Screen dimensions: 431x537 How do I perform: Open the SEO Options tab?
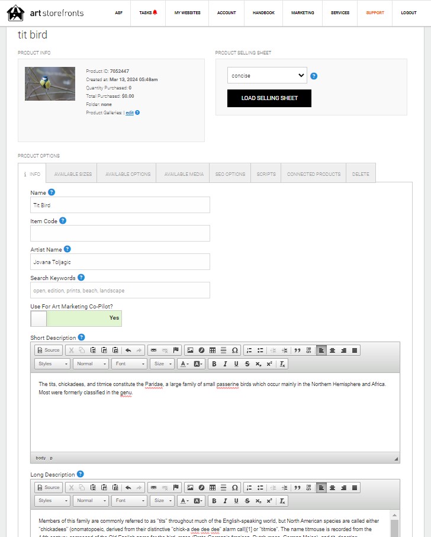[x=230, y=174]
